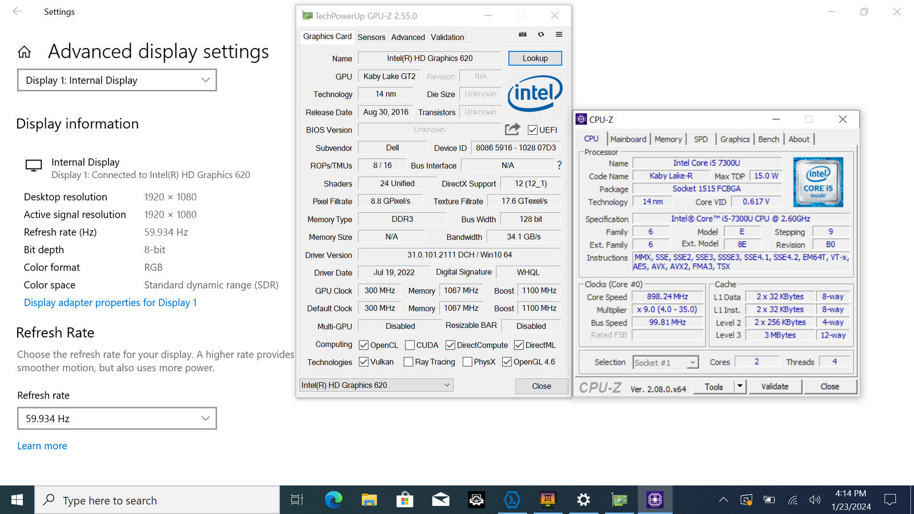Switch to the Validation tab in GPU-Z
The image size is (914, 514).
point(447,37)
